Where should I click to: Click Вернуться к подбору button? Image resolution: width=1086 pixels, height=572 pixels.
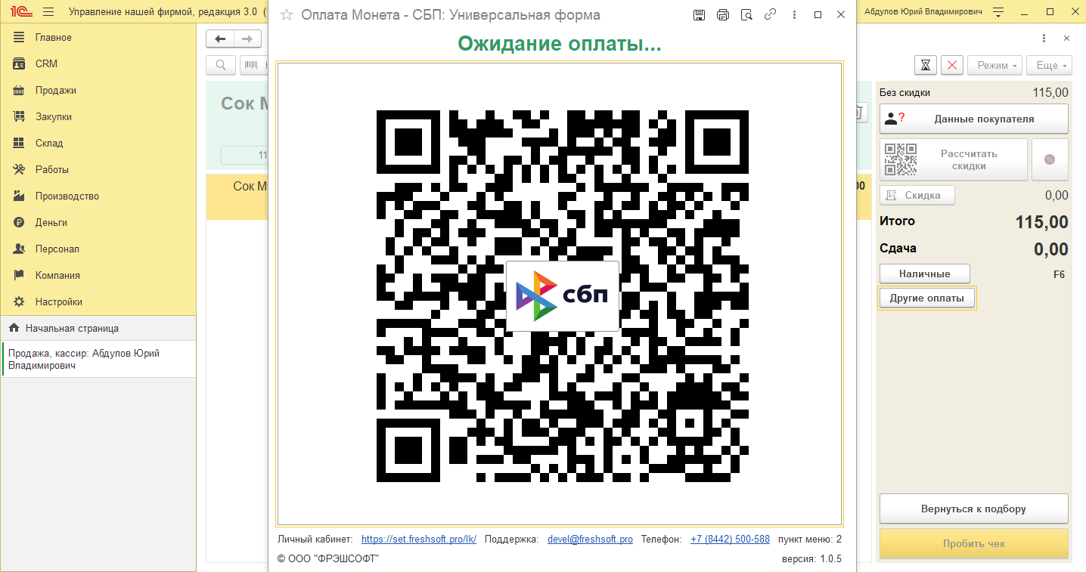(x=974, y=509)
